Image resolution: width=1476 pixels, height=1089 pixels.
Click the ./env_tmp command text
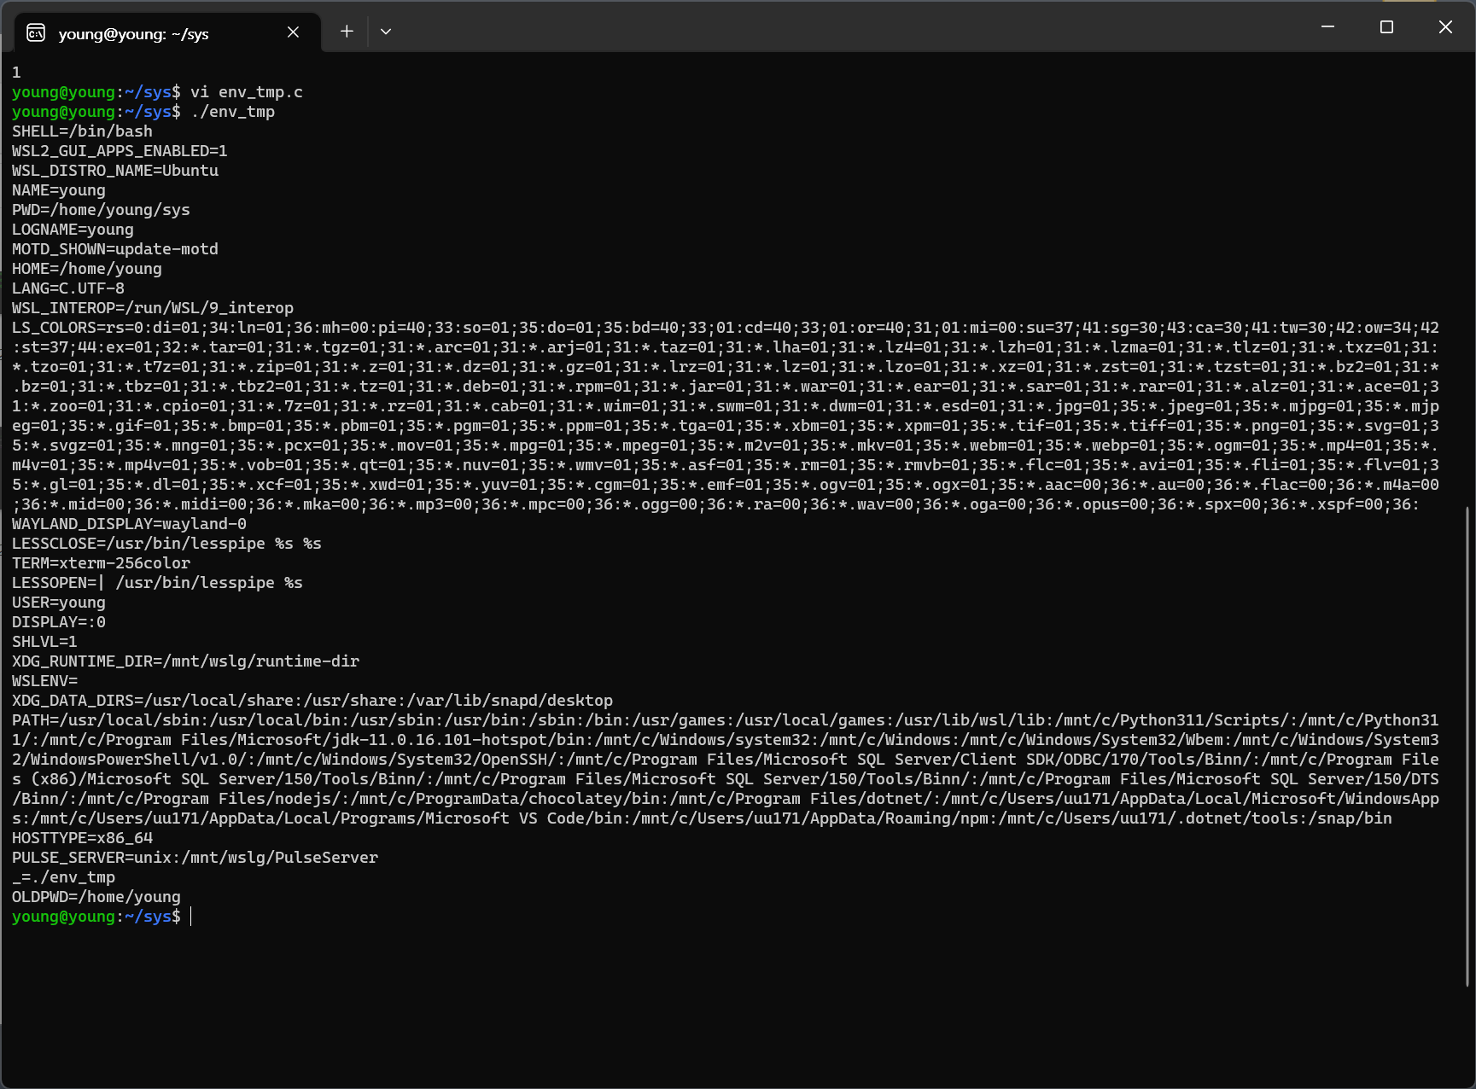point(231,111)
